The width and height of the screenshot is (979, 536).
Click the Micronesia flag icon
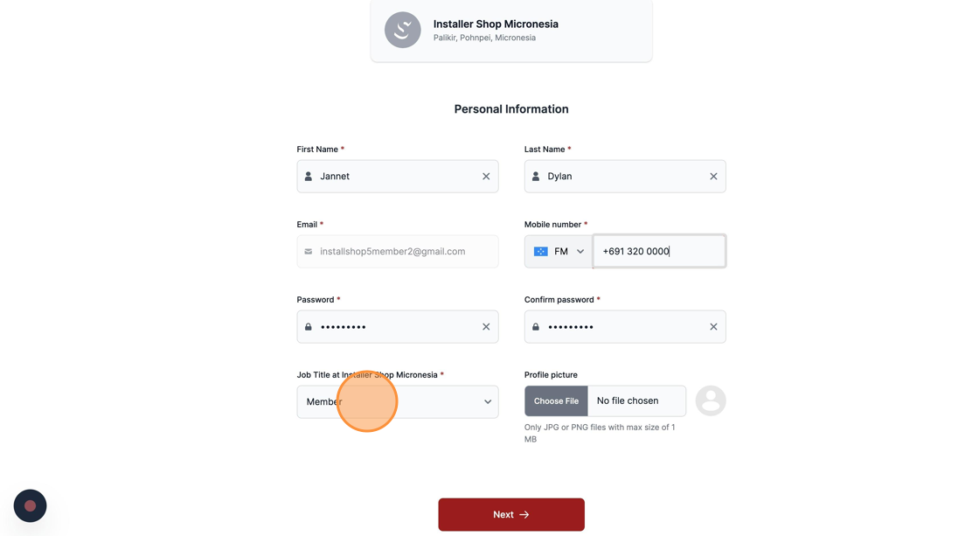tap(541, 251)
